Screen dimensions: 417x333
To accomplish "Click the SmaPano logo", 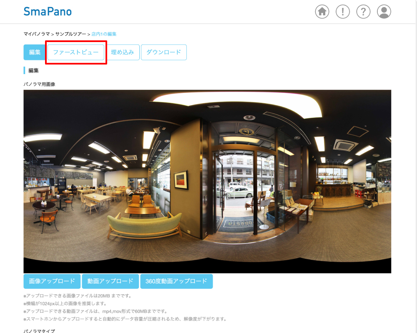I will (x=48, y=12).
